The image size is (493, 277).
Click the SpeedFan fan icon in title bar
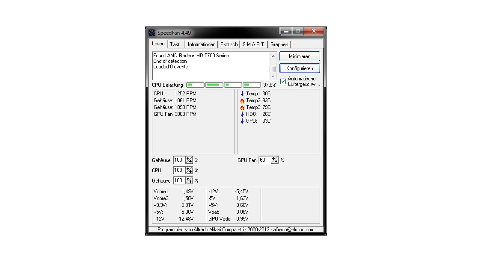pyautogui.click(x=152, y=32)
